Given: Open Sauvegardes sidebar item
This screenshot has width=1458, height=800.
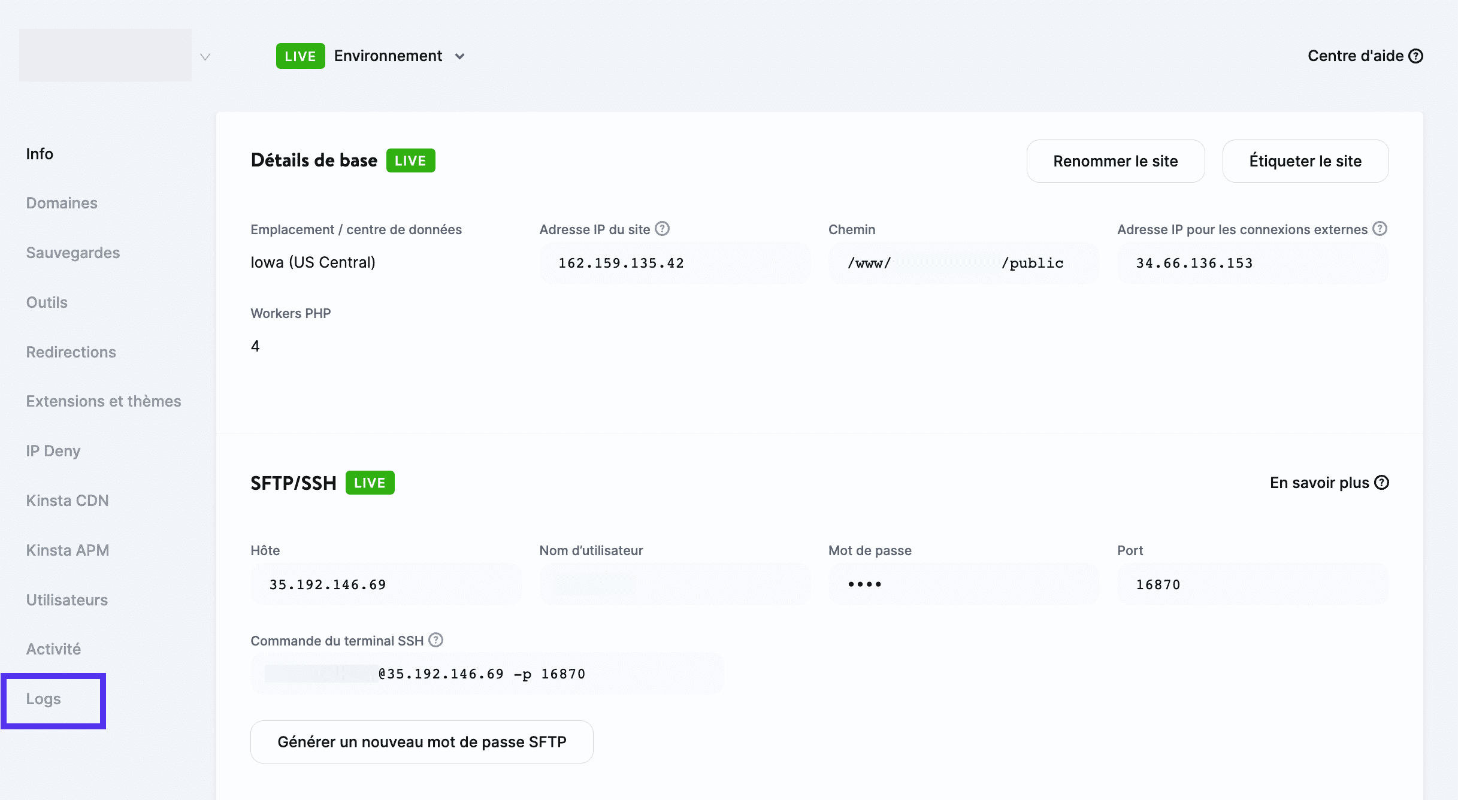Looking at the screenshot, I should [73, 253].
